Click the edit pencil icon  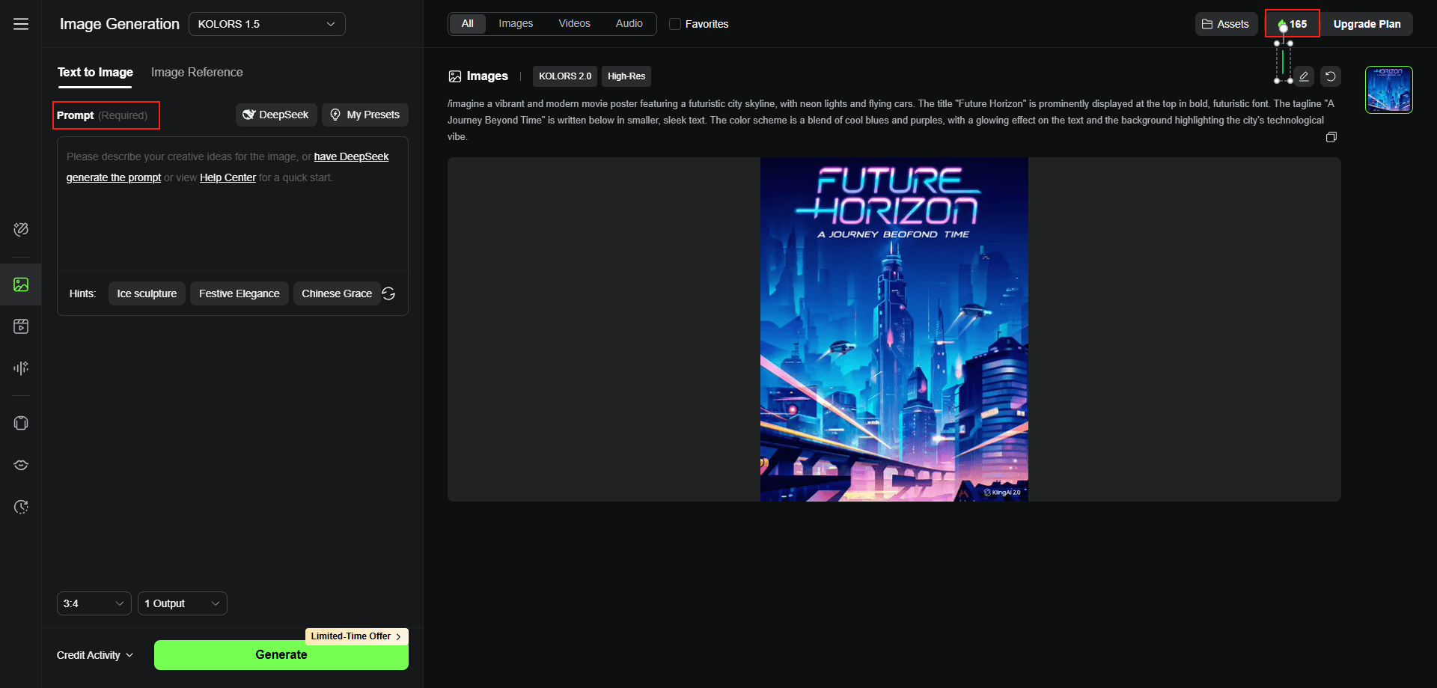pyautogui.click(x=1304, y=76)
